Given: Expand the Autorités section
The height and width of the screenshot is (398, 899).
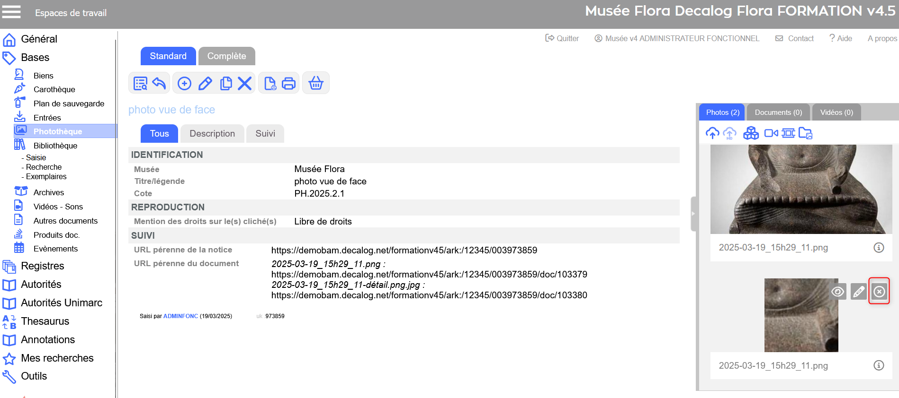Looking at the screenshot, I should (x=41, y=285).
